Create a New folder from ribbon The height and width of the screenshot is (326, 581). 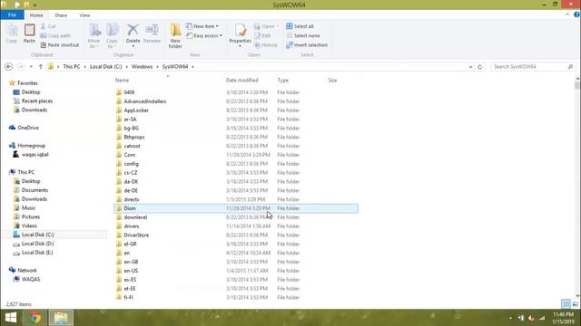tap(175, 36)
